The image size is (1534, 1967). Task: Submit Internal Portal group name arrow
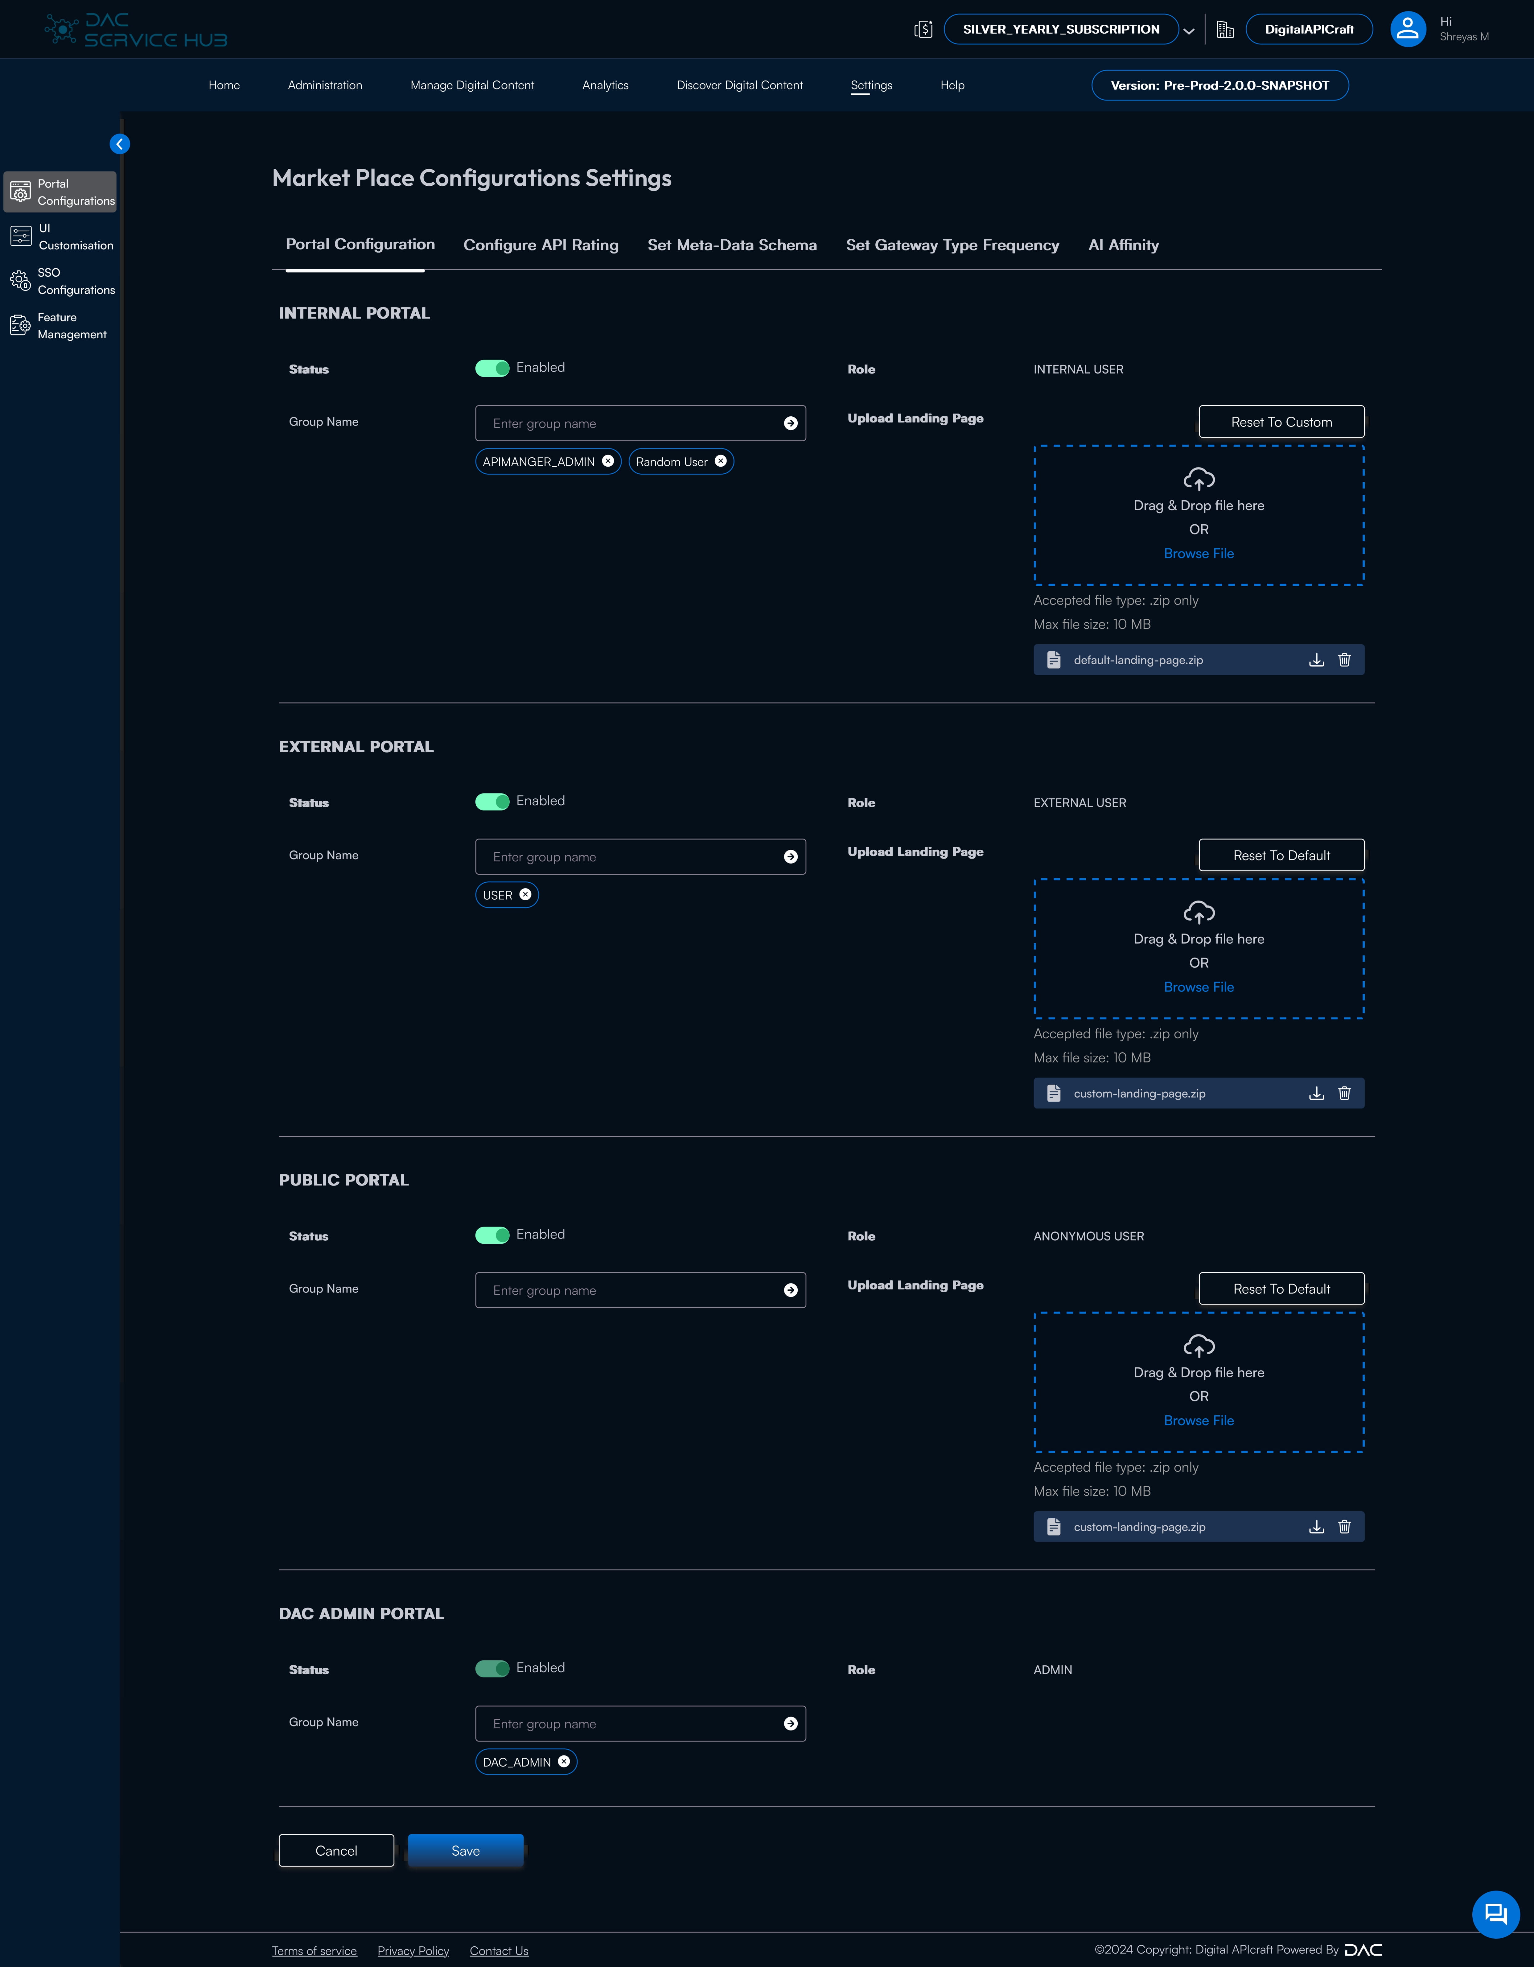[x=790, y=423]
